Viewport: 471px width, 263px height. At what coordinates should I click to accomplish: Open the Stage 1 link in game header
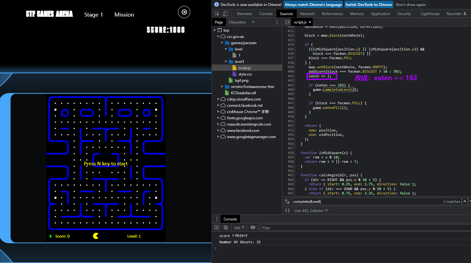coord(94,15)
